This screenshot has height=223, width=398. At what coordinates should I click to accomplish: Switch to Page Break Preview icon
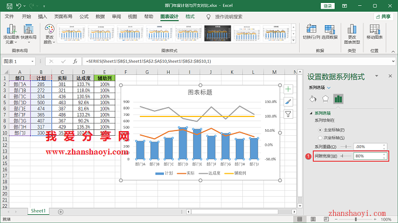pyautogui.click(x=326, y=219)
